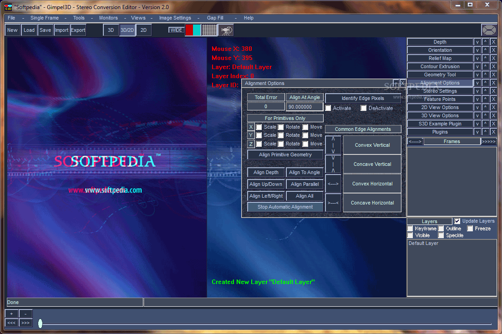Expand Depth panel with v button

tap(477, 42)
